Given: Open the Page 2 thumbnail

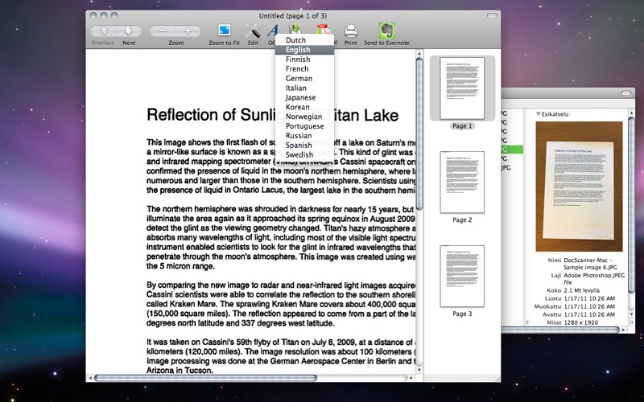Looking at the screenshot, I should [x=462, y=182].
